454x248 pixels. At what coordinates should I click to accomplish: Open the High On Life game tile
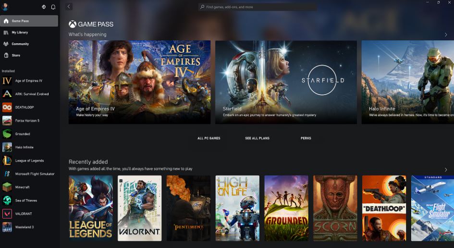click(x=237, y=208)
